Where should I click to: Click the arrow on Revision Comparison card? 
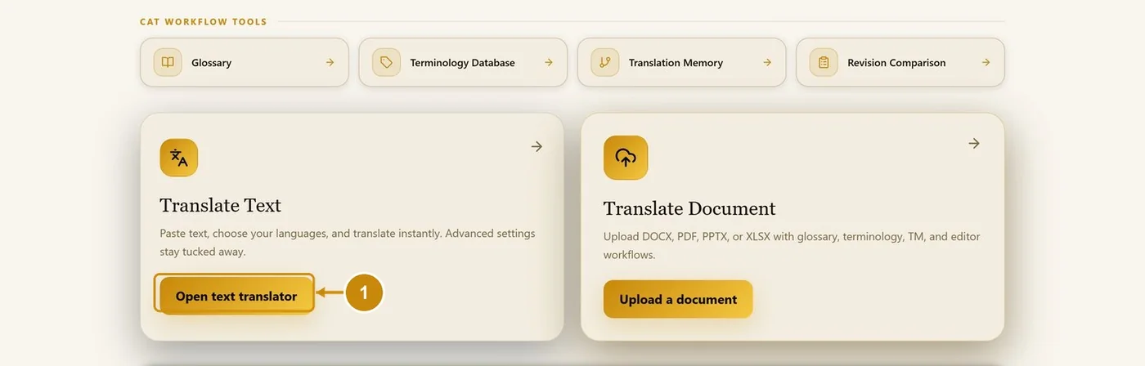tap(986, 62)
